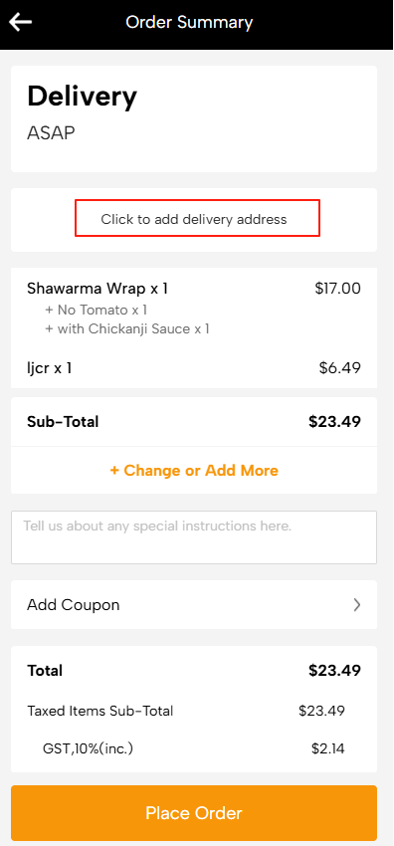Click to add delivery address

click(194, 220)
